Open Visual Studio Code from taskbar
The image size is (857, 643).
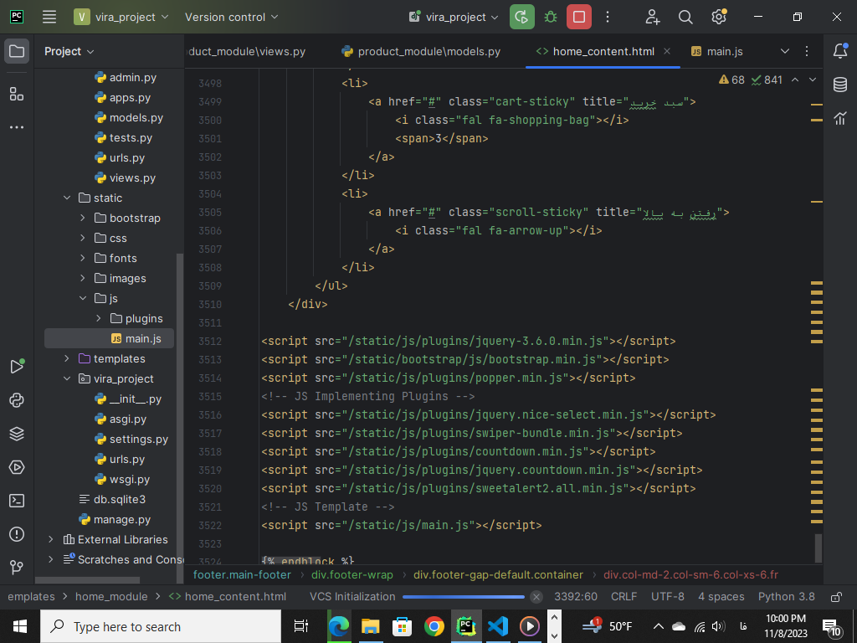pos(498,626)
